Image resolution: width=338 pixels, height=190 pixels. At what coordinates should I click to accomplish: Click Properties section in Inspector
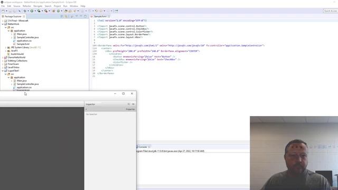130,109
